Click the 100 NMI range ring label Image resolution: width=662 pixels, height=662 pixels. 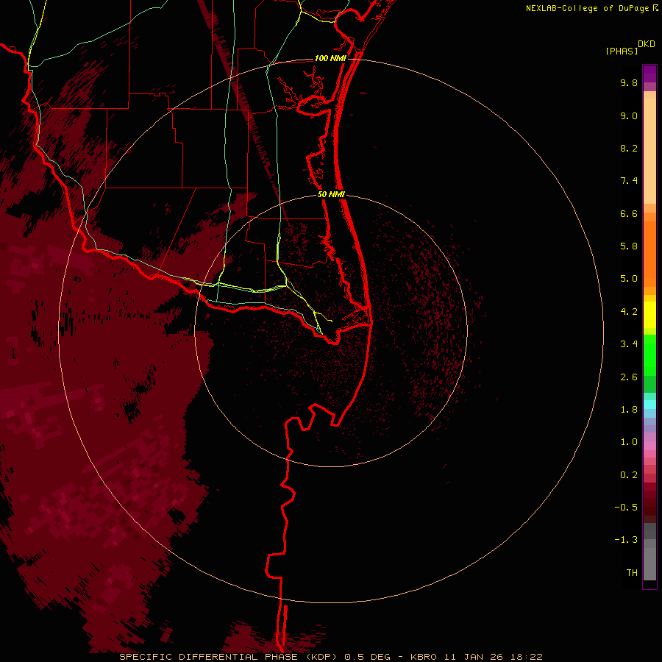330,58
